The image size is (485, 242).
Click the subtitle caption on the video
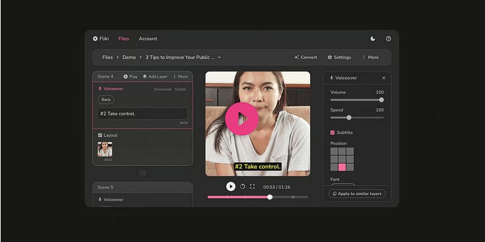[258, 167]
